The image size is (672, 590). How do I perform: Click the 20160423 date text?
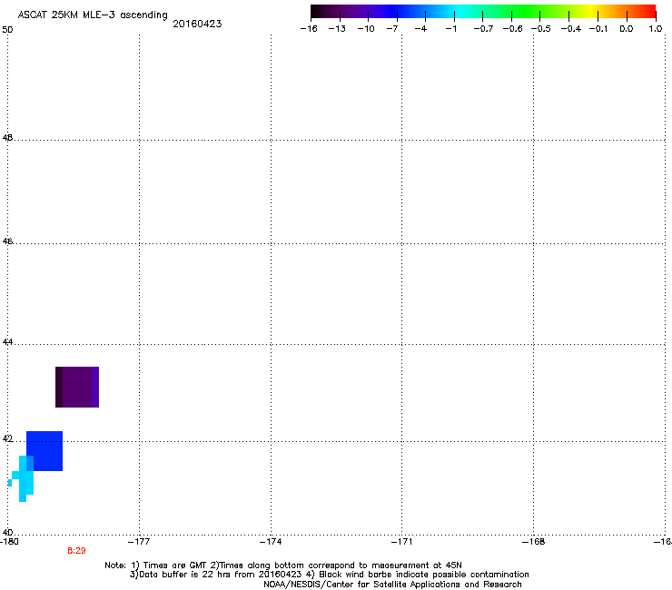coord(197,24)
